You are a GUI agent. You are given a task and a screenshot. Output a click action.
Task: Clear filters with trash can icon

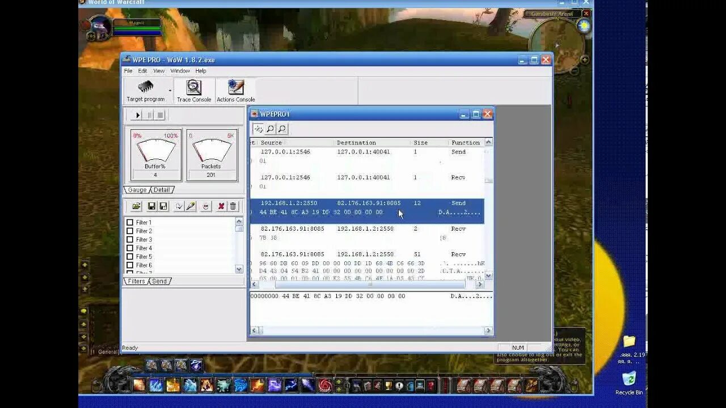[x=233, y=206]
